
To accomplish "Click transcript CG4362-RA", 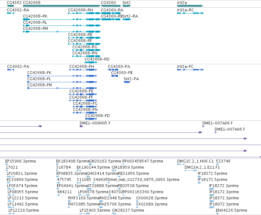I will tap(18, 10).
